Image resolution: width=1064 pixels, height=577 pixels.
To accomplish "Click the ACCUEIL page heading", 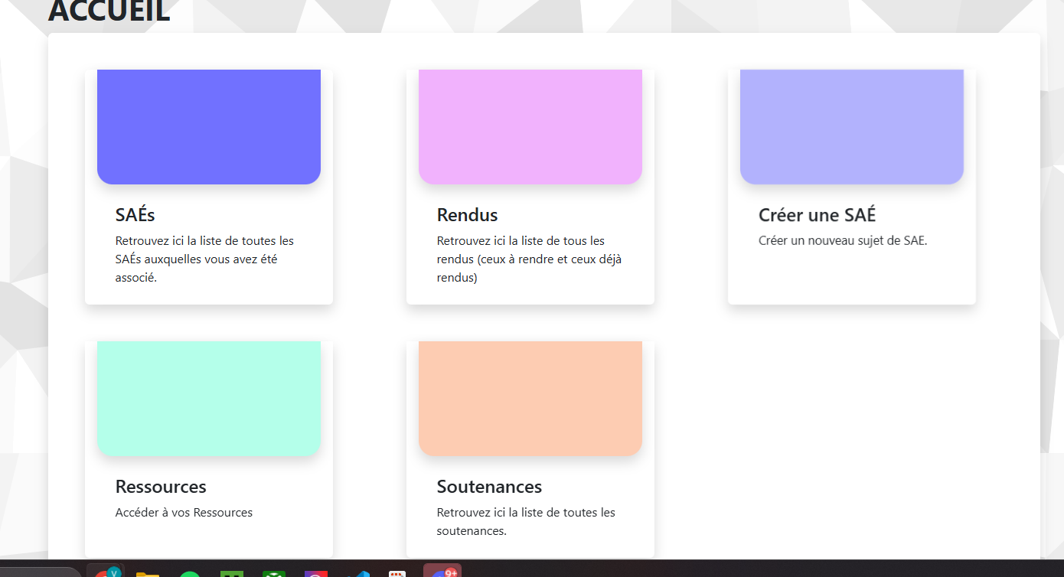I will pos(109,11).
